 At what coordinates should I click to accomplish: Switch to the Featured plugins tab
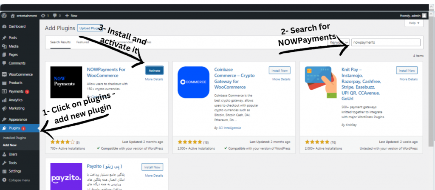[x=83, y=43]
